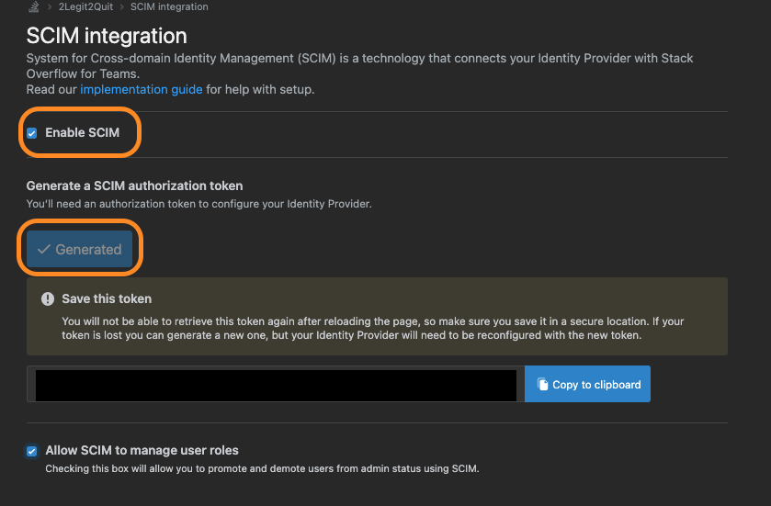Uncheck Allow SCIM to manage user roles
The width and height of the screenshot is (771, 506).
click(32, 451)
